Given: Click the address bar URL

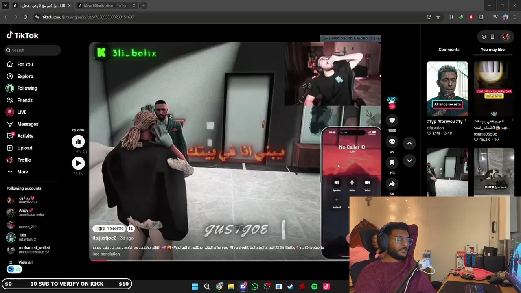Looking at the screenshot, I should pos(88,17).
